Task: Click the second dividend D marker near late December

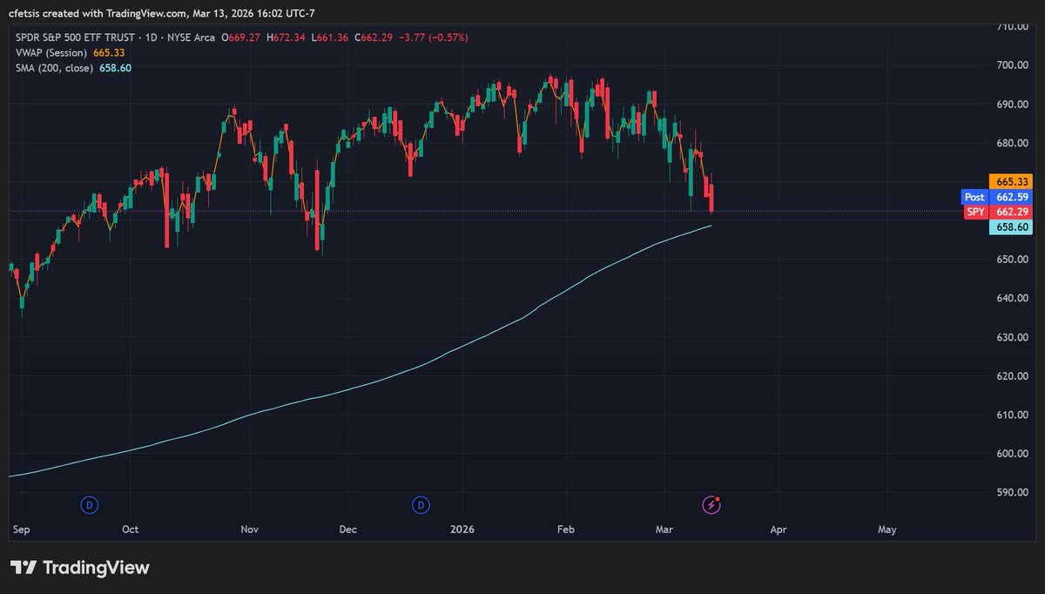Action: (421, 504)
